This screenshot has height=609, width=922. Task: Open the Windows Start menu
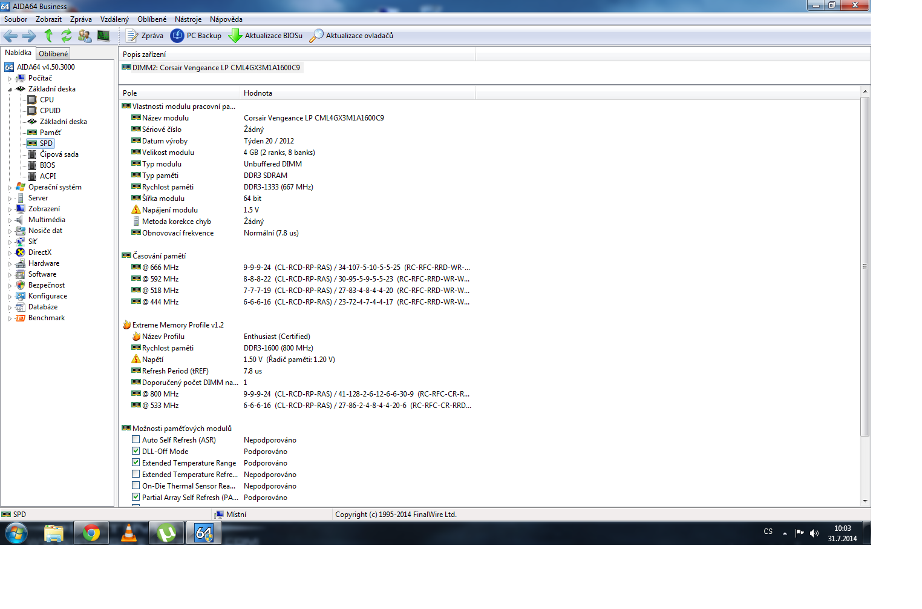[16, 533]
